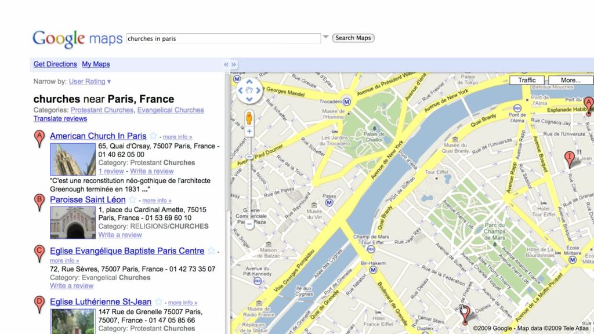Star the Eglise Luthérienne St-Jean result

point(158,302)
